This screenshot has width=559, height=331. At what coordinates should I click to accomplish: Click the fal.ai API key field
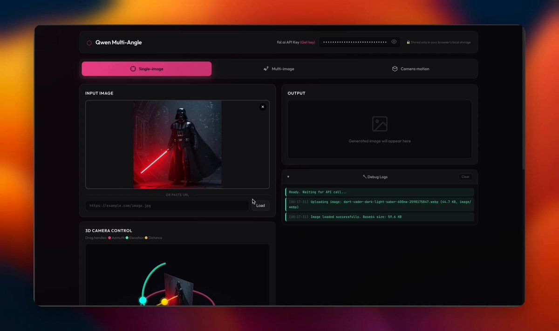click(x=360, y=42)
